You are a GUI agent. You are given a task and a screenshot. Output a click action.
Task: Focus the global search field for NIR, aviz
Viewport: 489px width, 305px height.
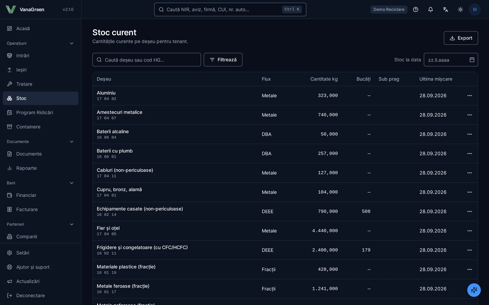tap(230, 9)
